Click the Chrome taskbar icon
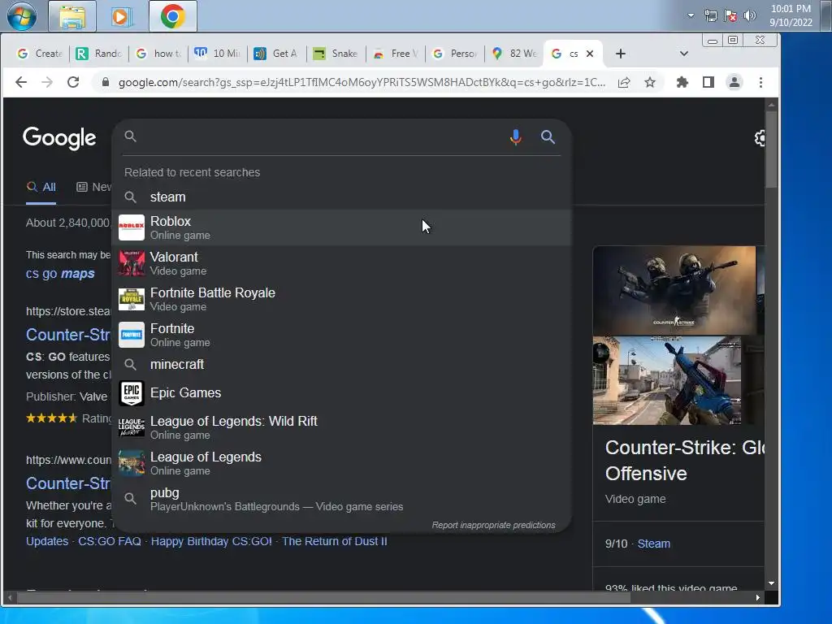This screenshot has width=832, height=624. (172, 16)
